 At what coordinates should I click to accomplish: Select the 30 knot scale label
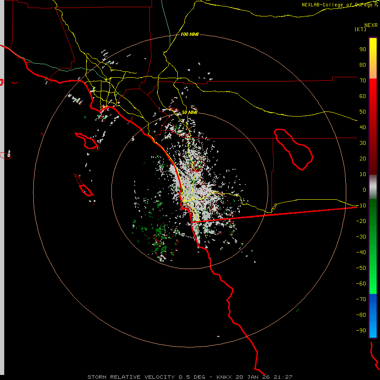tap(363, 143)
